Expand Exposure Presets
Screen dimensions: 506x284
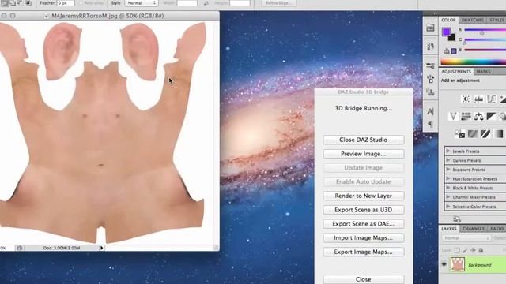[448, 169]
